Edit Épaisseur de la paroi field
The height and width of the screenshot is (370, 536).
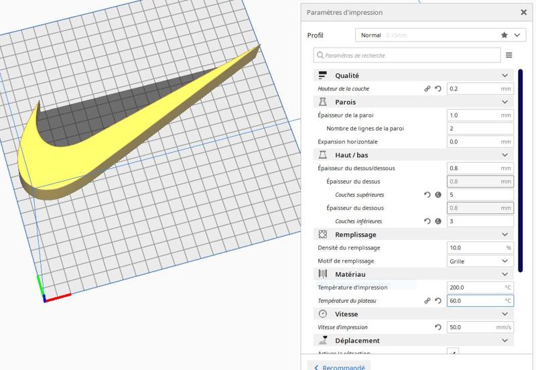coord(480,115)
